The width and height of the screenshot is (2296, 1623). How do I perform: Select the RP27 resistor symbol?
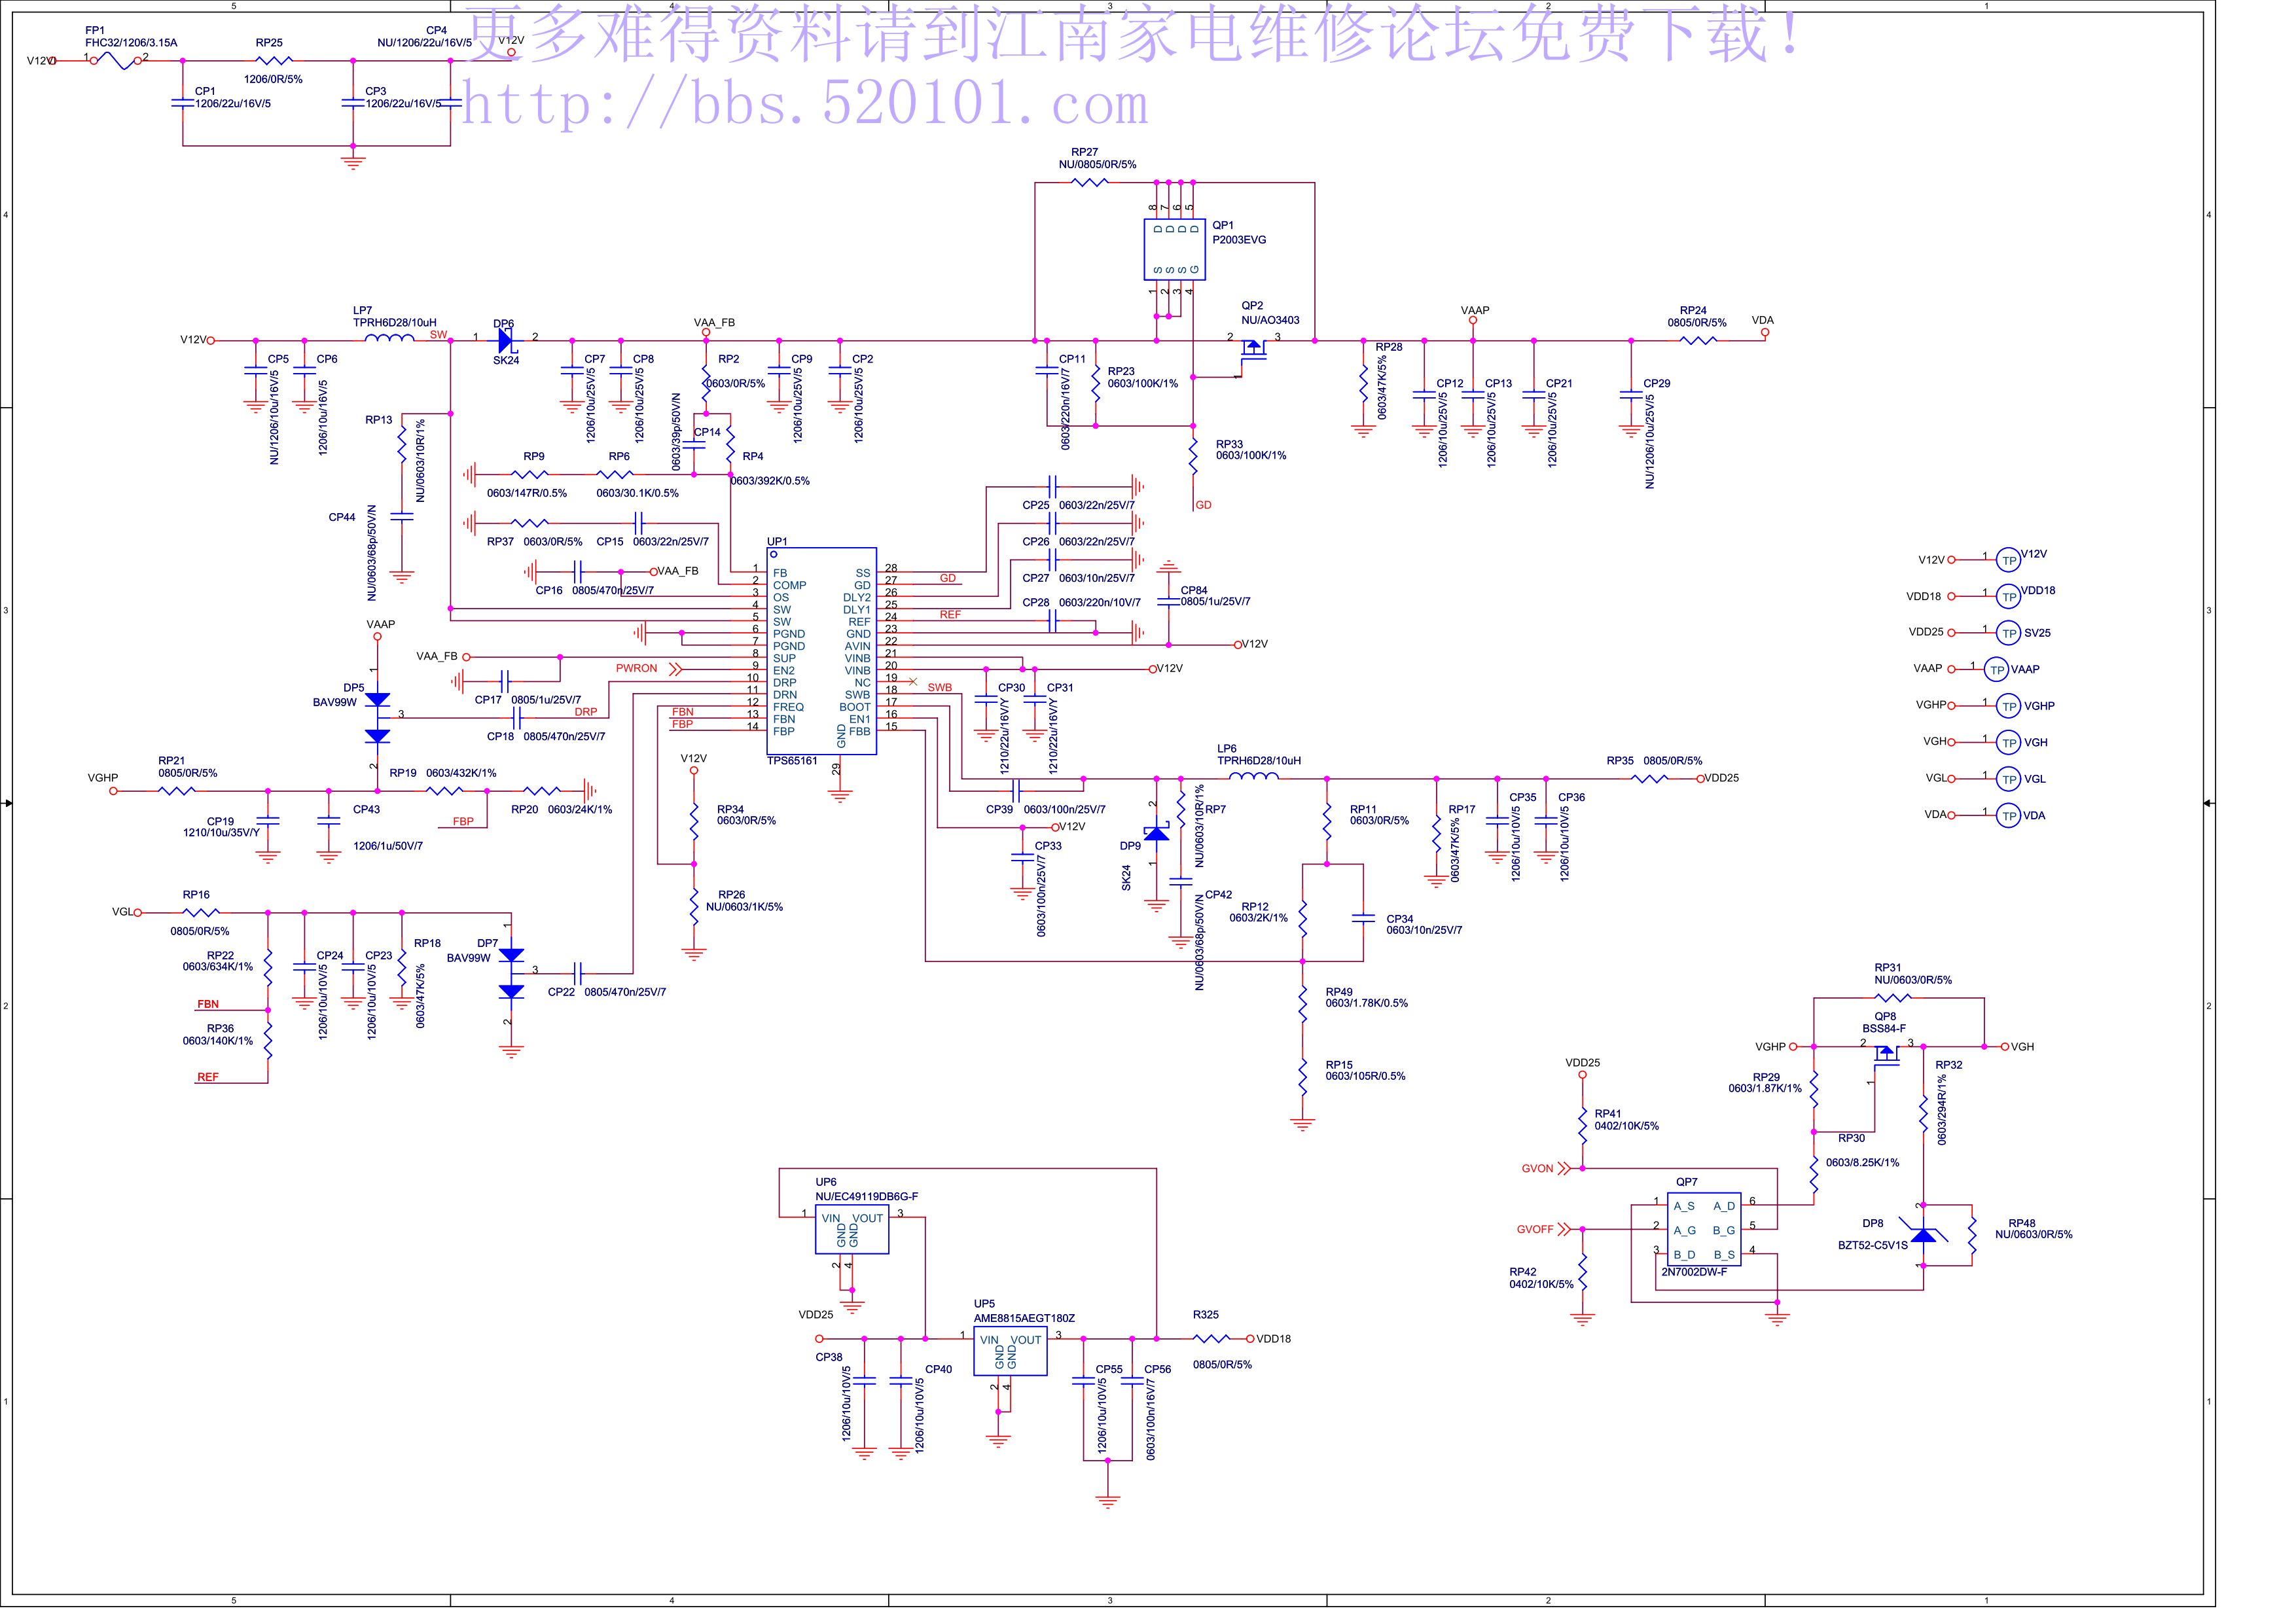pos(1089,183)
